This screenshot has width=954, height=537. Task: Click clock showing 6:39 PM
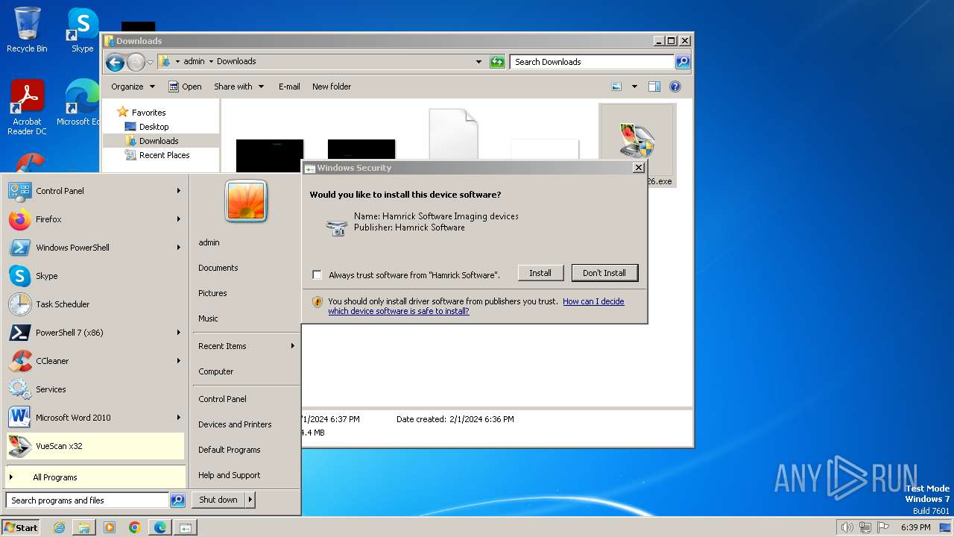[915, 527]
